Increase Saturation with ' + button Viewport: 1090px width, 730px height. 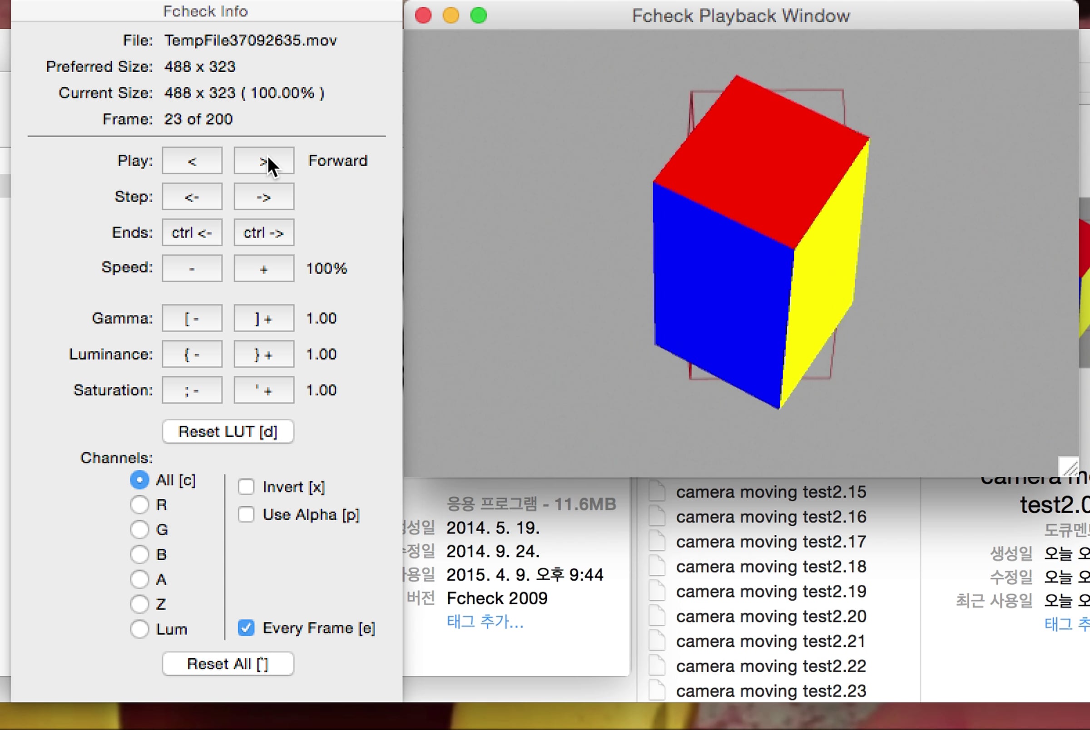pyautogui.click(x=263, y=390)
